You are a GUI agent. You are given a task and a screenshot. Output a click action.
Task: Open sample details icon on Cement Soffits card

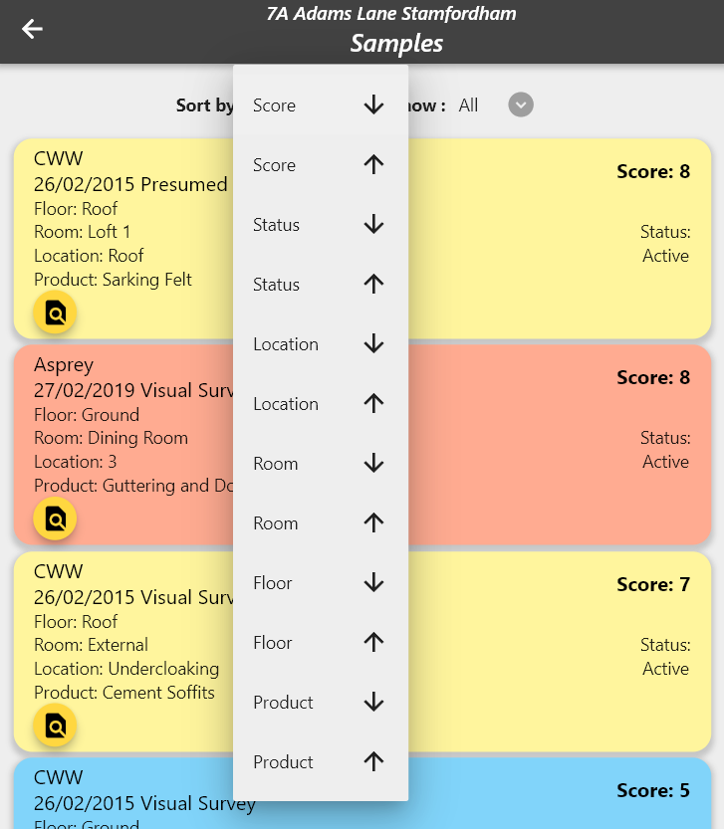pyautogui.click(x=56, y=726)
